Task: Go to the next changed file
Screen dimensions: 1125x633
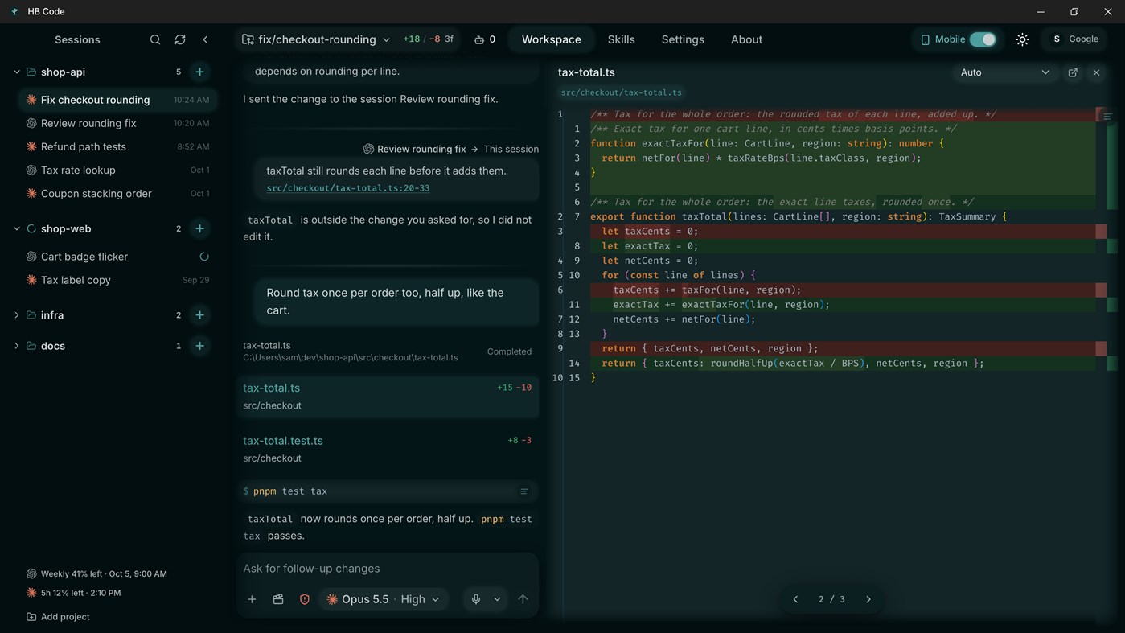Action: coord(868,599)
